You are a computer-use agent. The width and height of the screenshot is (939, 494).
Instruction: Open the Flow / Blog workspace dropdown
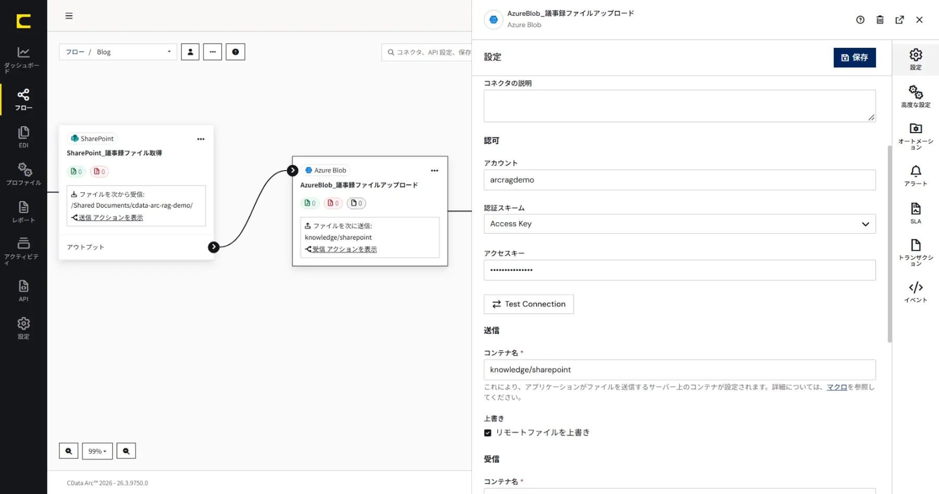(x=118, y=52)
